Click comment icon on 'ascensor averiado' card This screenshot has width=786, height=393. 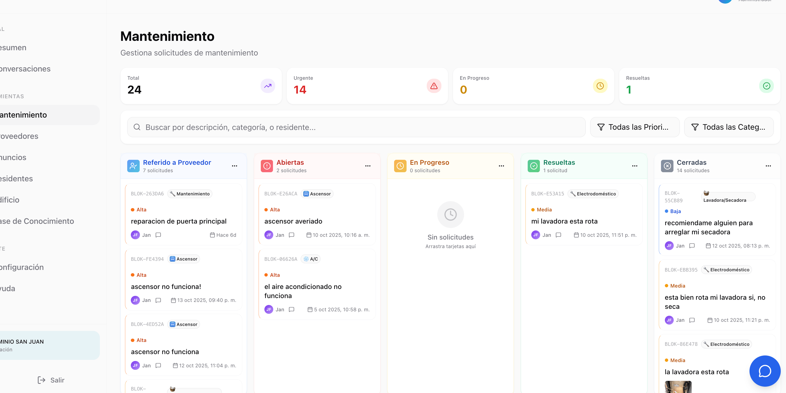coord(292,235)
